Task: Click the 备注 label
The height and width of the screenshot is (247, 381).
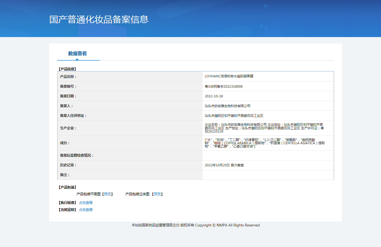Action: 65,175
